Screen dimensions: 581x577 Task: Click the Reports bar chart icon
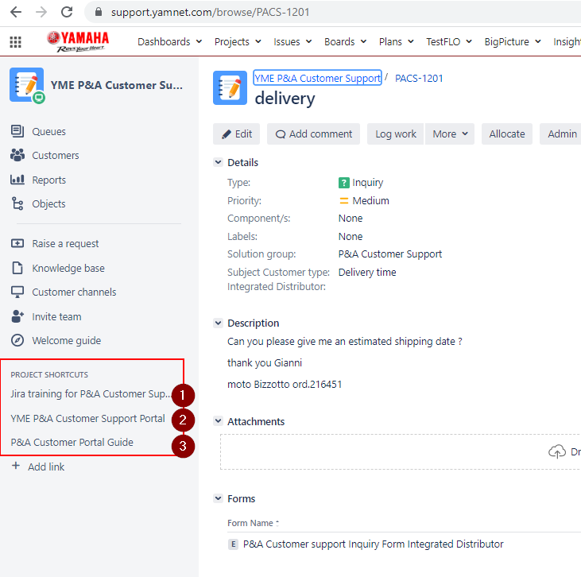[17, 180]
